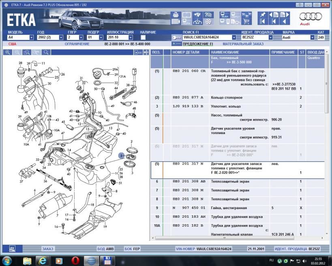Click the zoom out magnifier icon

[17, 52]
